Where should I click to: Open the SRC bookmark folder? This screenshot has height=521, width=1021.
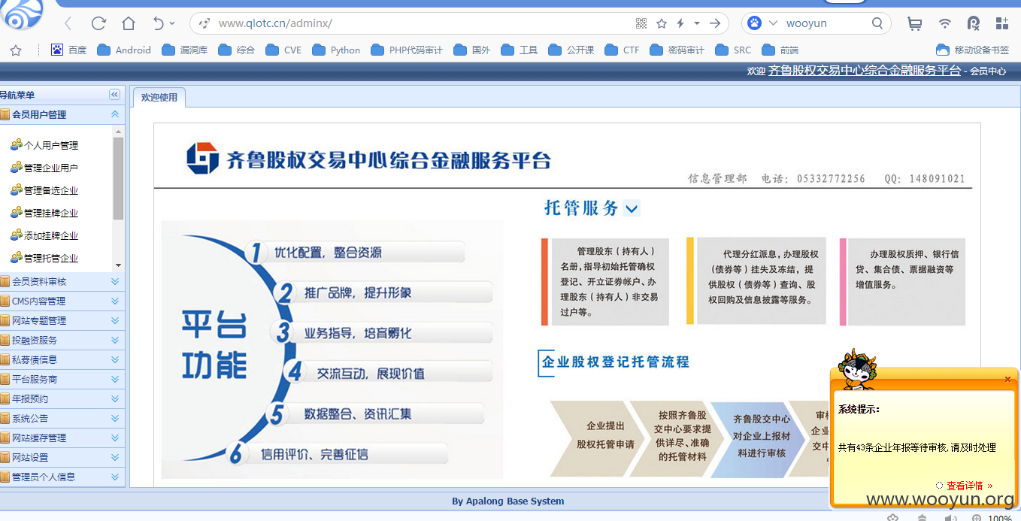point(733,50)
